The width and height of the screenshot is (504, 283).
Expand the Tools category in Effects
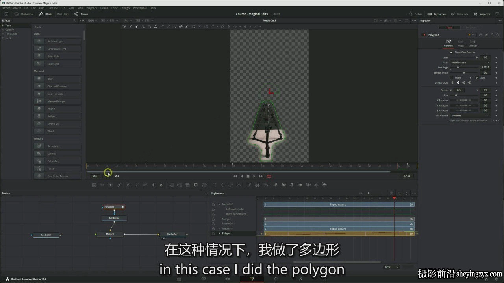click(2, 26)
